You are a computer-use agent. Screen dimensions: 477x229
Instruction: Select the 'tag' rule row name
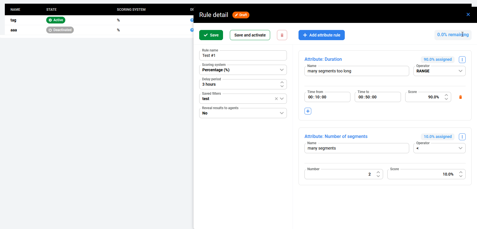[x=13, y=20]
